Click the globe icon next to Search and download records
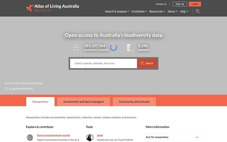Screen dimensions: 227x142 pos(30,138)
